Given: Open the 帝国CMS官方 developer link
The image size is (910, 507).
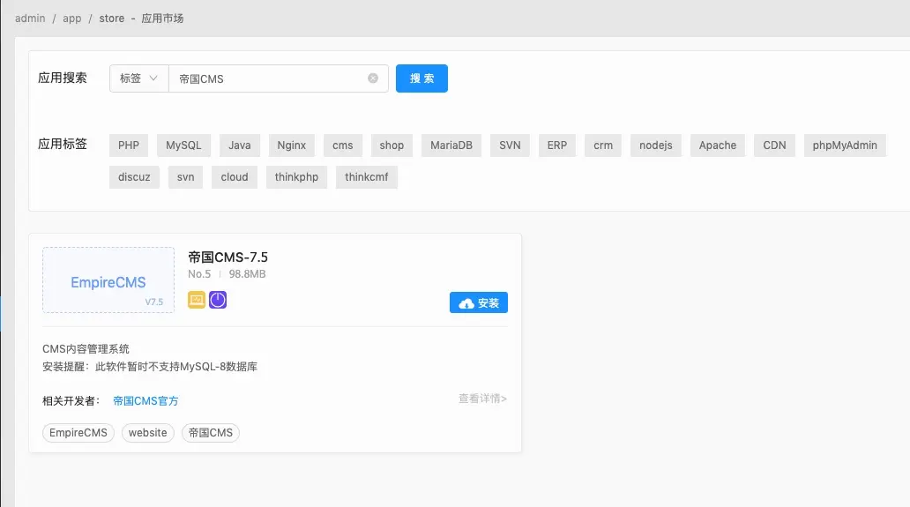Looking at the screenshot, I should point(145,401).
